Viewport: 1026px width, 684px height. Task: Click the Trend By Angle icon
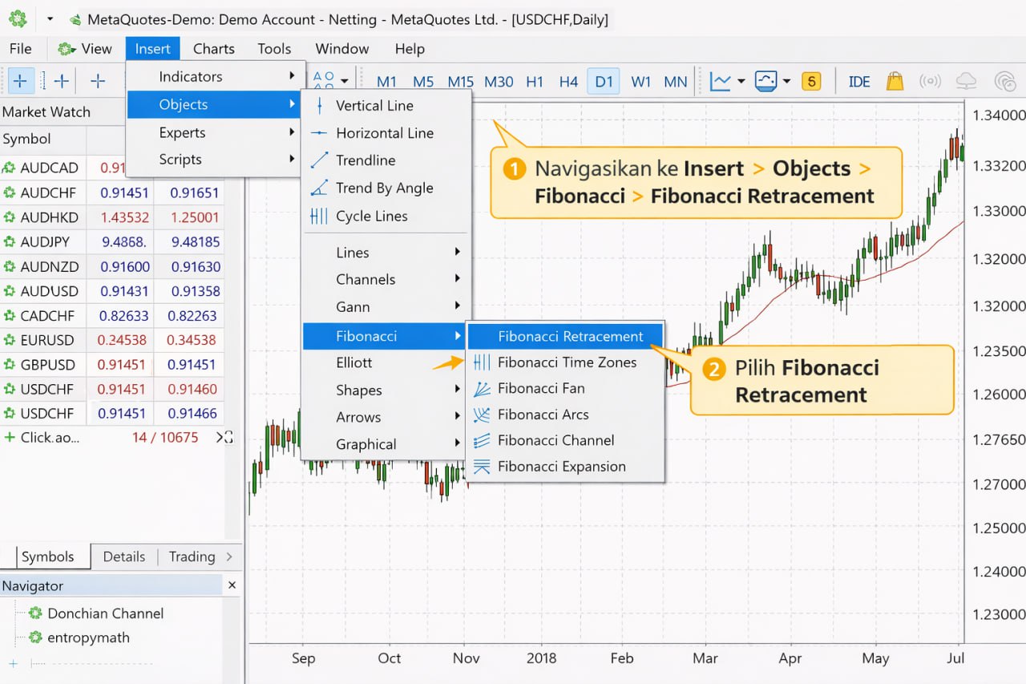320,188
